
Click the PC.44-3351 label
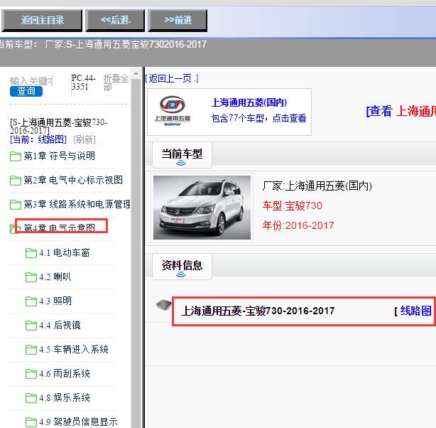[x=83, y=82]
